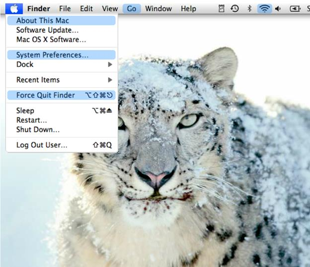Open Mac OS X Software item

point(51,40)
